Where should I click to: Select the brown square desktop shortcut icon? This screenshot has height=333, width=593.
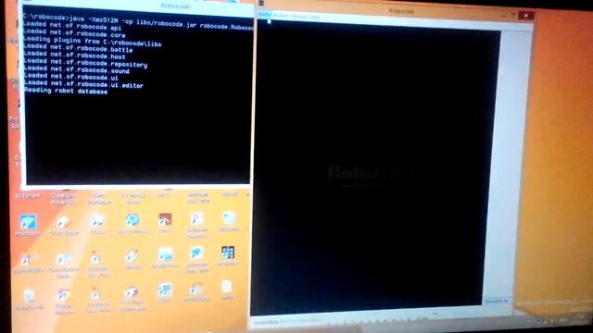coord(165,219)
